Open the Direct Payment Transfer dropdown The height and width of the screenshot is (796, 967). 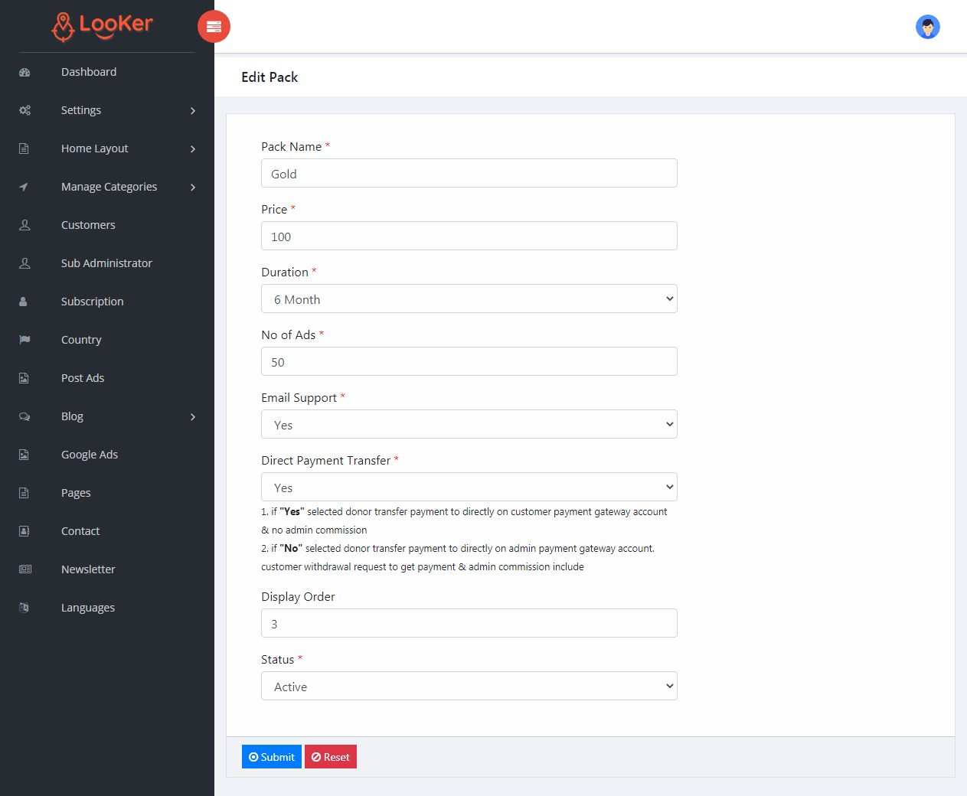(x=469, y=487)
